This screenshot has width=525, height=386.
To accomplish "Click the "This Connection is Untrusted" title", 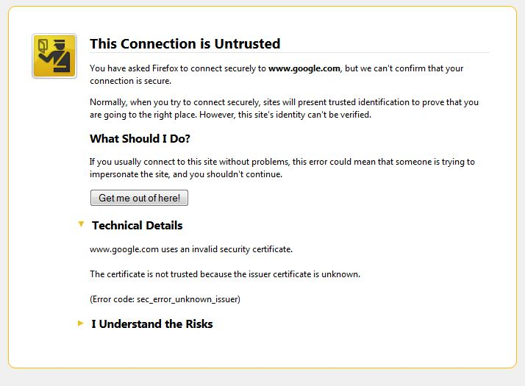I will [185, 43].
